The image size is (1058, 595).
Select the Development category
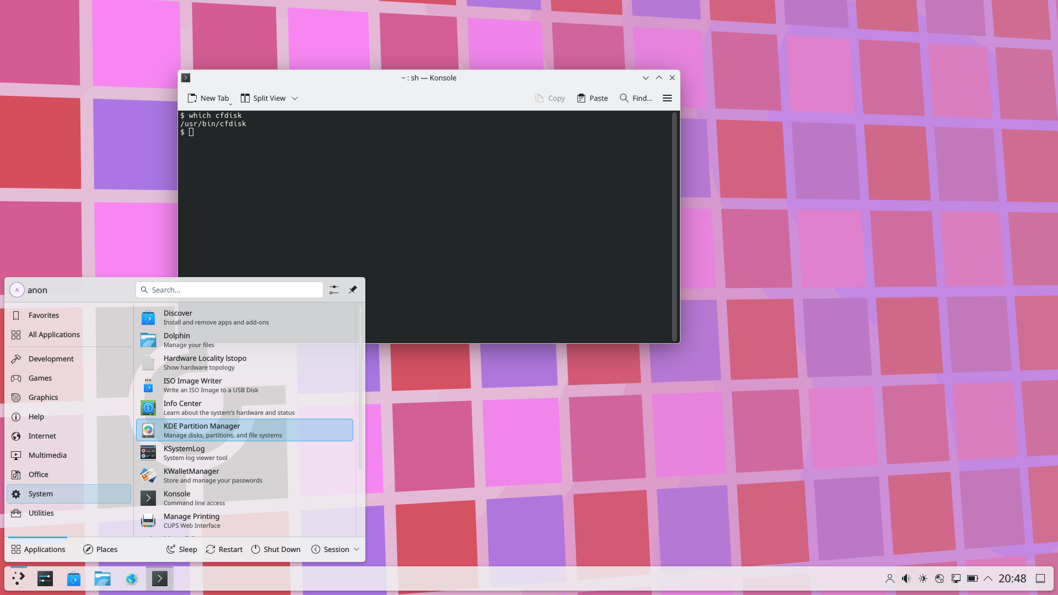click(69, 359)
